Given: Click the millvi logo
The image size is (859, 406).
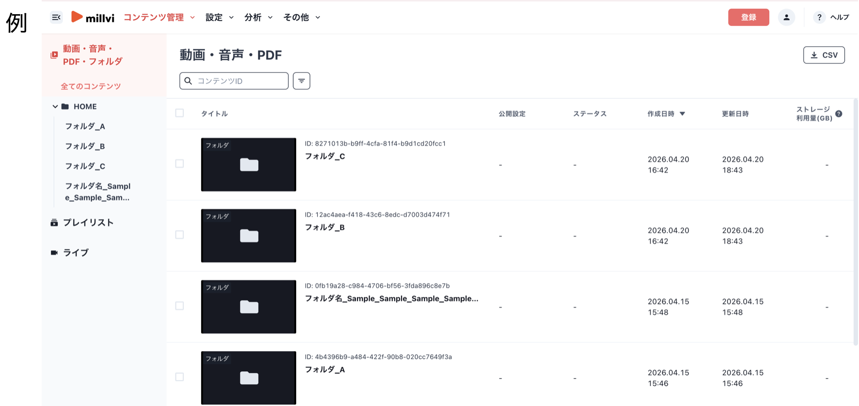Looking at the screenshot, I should [93, 17].
